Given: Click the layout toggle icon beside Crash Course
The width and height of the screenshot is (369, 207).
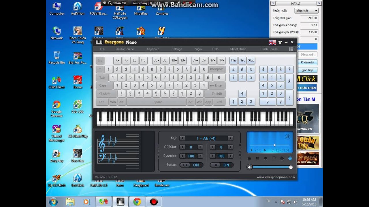Looking at the screenshot, I should [x=291, y=49].
